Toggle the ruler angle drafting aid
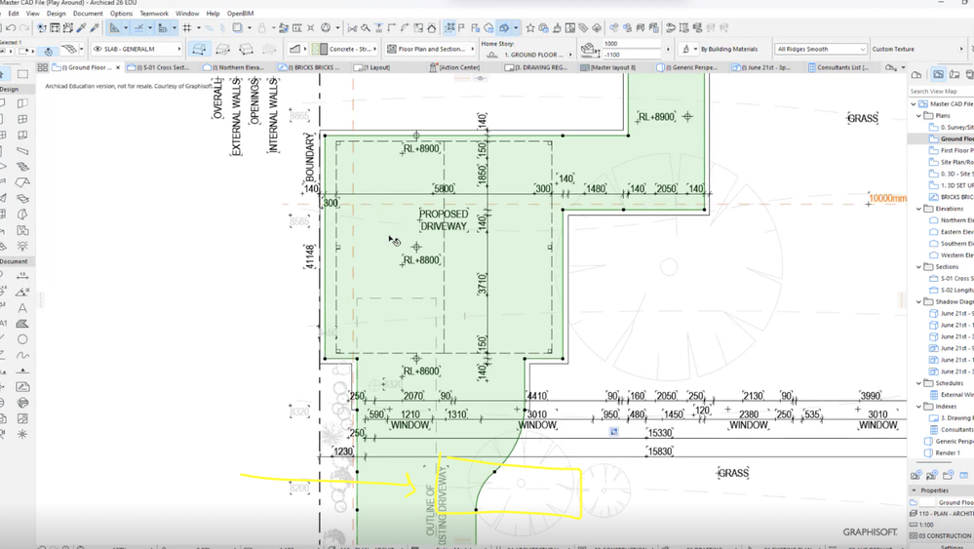The height and width of the screenshot is (549, 974). point(114,28)
